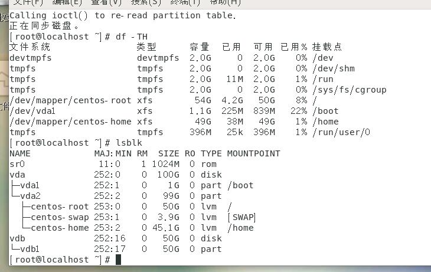Click the [SWAP] mountpoint text
431x272 pixels.
pyautogui.click(x=241, y=217)
